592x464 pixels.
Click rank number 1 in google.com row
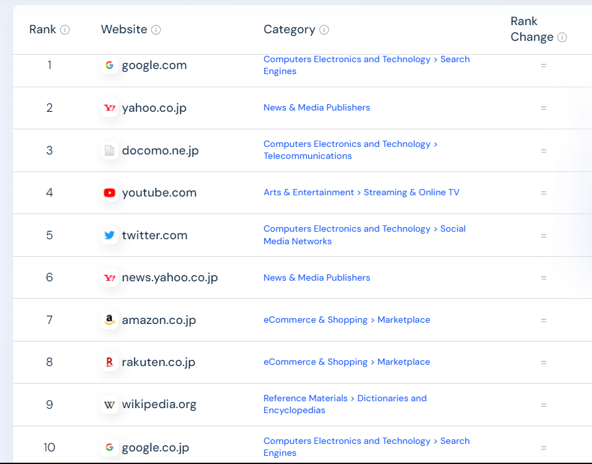(x=50, y=65)
